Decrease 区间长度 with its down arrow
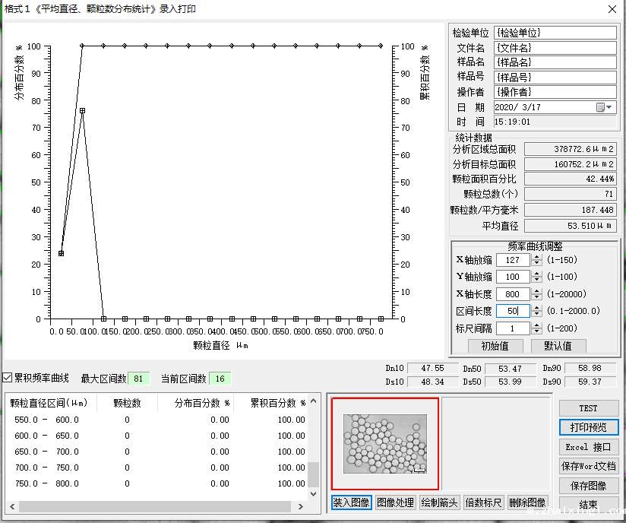 click(536, 315)
